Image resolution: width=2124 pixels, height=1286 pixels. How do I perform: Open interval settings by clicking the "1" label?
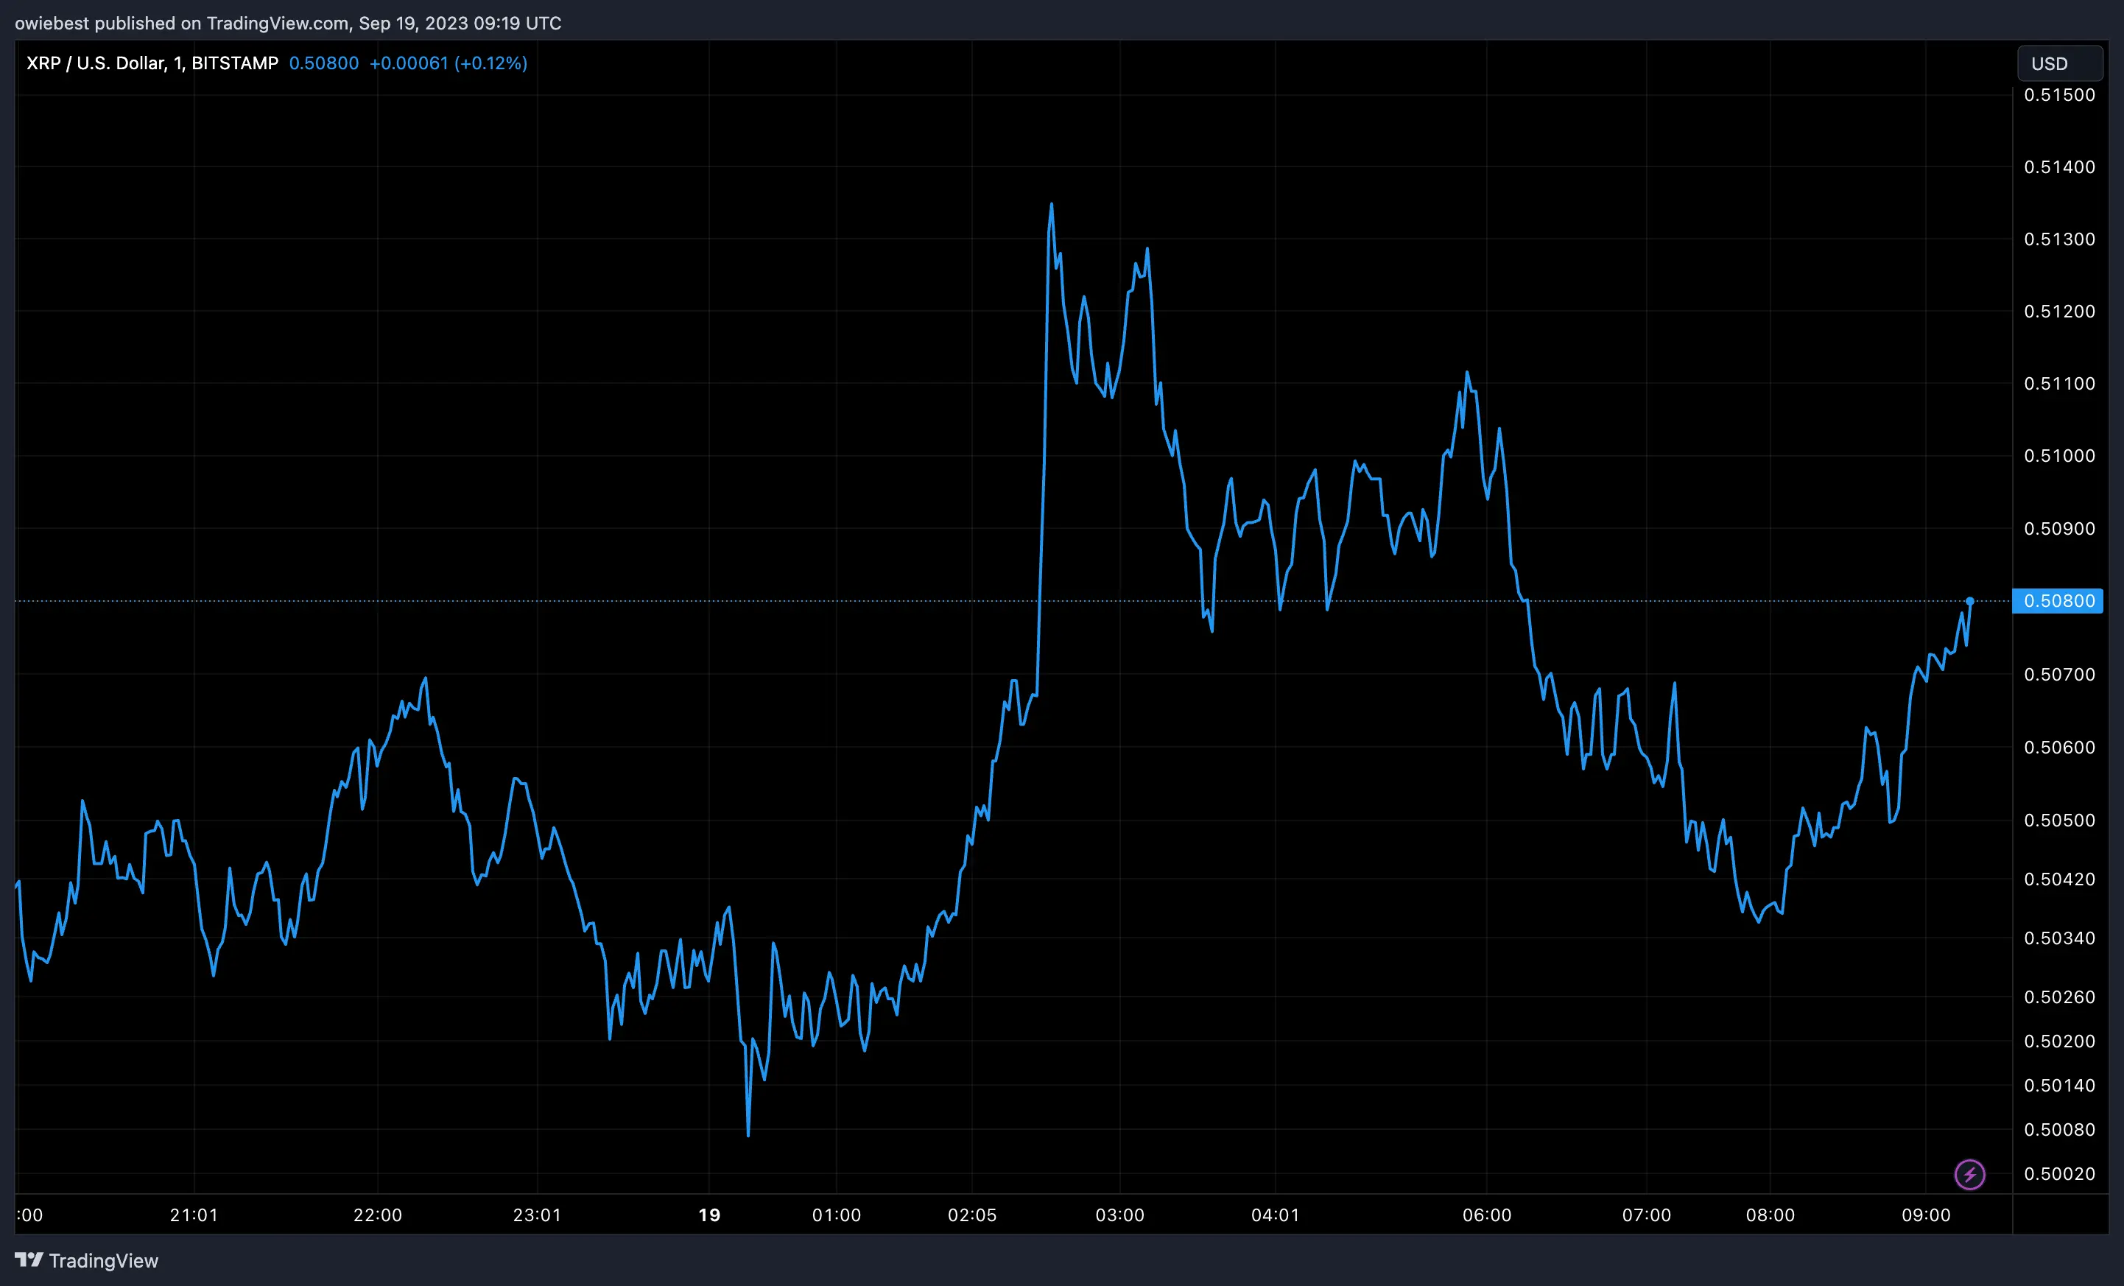click(x=179, y=63)
